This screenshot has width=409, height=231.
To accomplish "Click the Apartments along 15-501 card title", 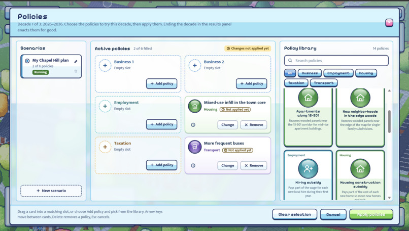I will pos(308,113).
